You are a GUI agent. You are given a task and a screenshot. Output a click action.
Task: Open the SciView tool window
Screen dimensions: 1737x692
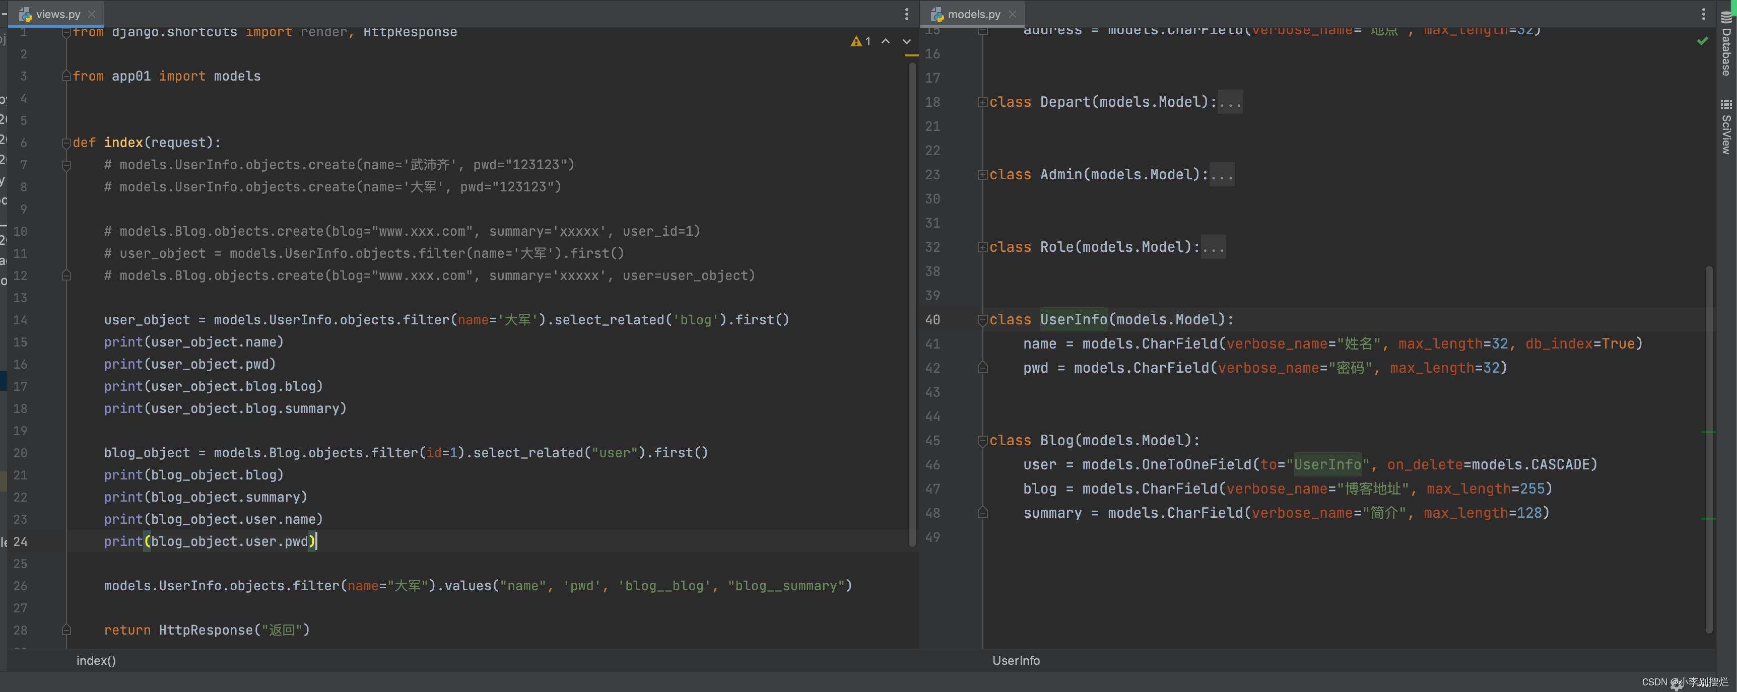[x=1726, y=127]
